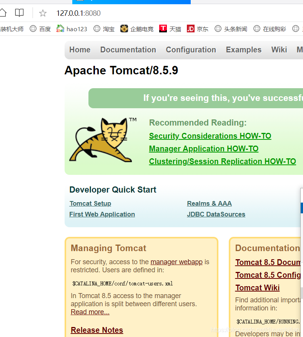
Task: Open the Release Notes link
Action: (97, 330)
